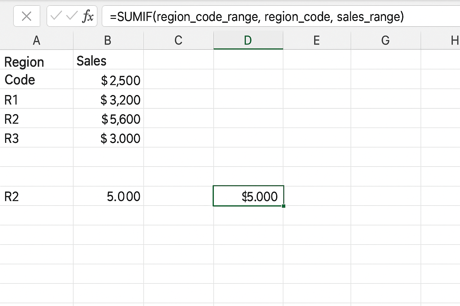The height and width of the screenshot is (306, 460).
Task: Click the $3.000 sales cell
Action: pyautogui.click(x=108, y=137)
